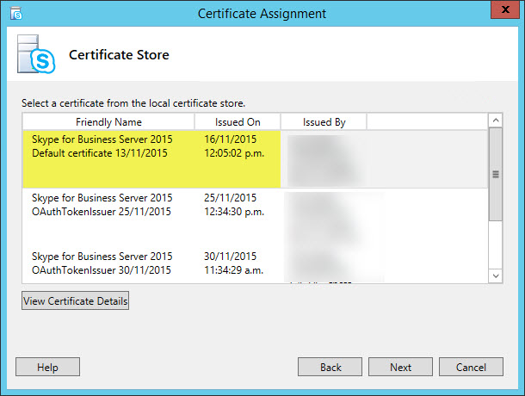Select OAuthTokenIssuer 25/11/2015 certificate row
525x396 pixels.
coord(255,218)
